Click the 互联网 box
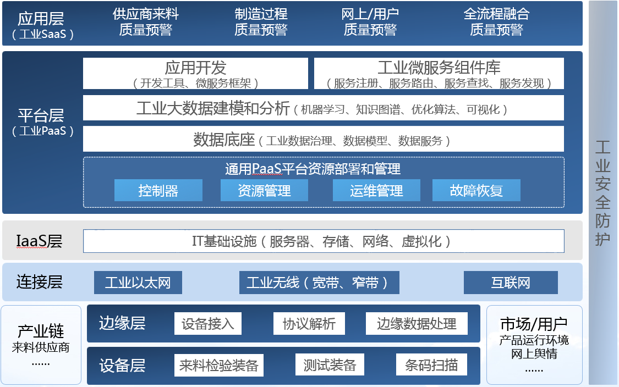This screenshot has height=387, width=619. (511, 283)
